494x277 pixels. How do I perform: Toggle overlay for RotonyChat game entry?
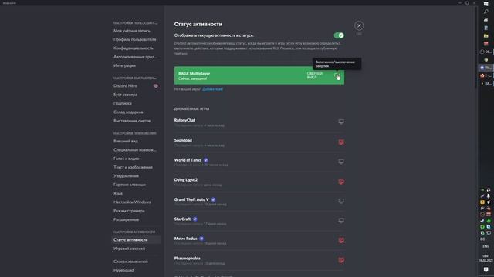(341, 122)
